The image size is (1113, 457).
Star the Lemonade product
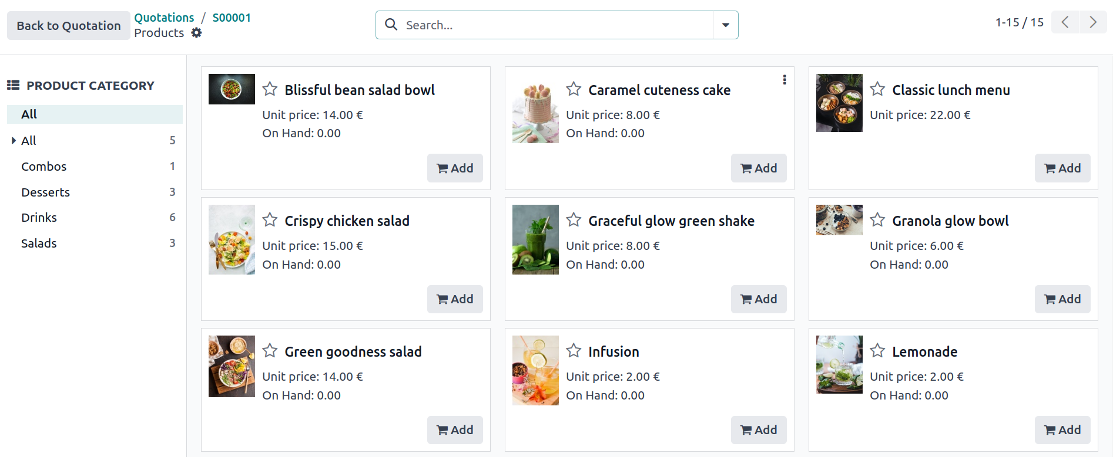[x=877, y=350]
